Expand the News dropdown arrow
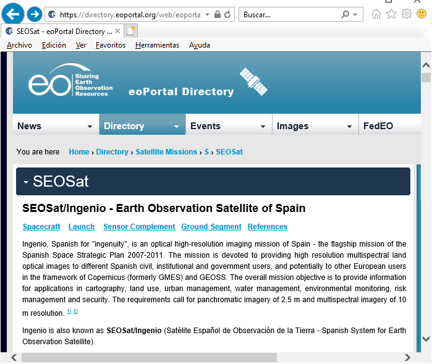This screenshot has height=364, width=432. (x=90, y=127)
